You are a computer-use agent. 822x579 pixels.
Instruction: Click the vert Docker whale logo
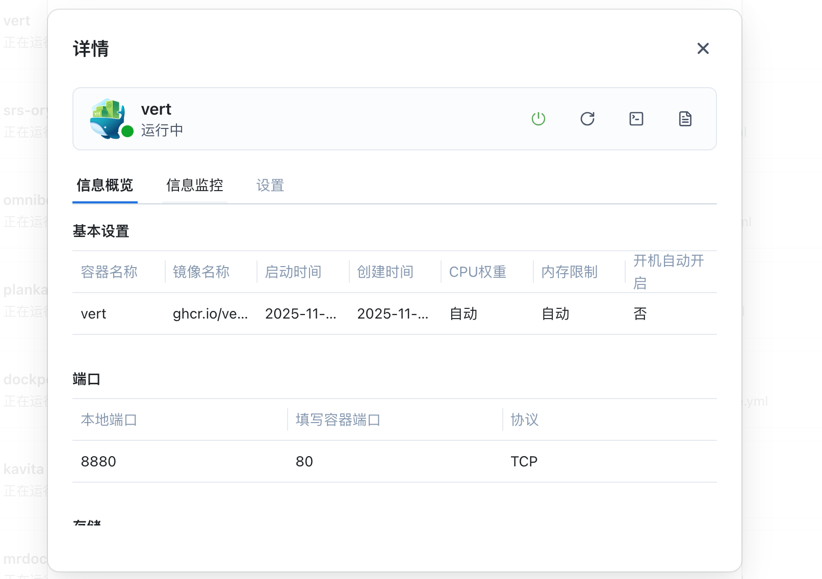pos(107,118)
